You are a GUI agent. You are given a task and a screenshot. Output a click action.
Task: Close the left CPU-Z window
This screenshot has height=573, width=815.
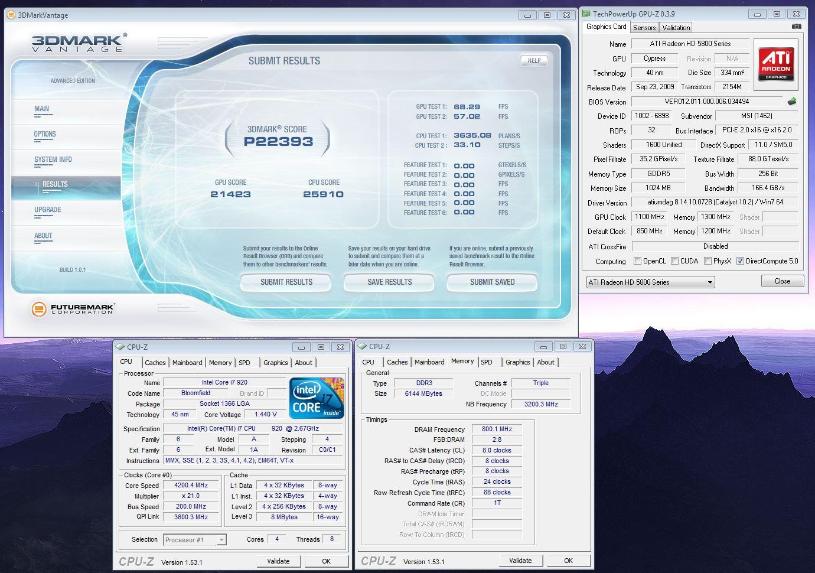340,347
